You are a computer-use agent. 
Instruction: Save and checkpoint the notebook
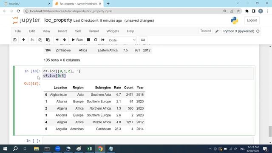(15, 40)
